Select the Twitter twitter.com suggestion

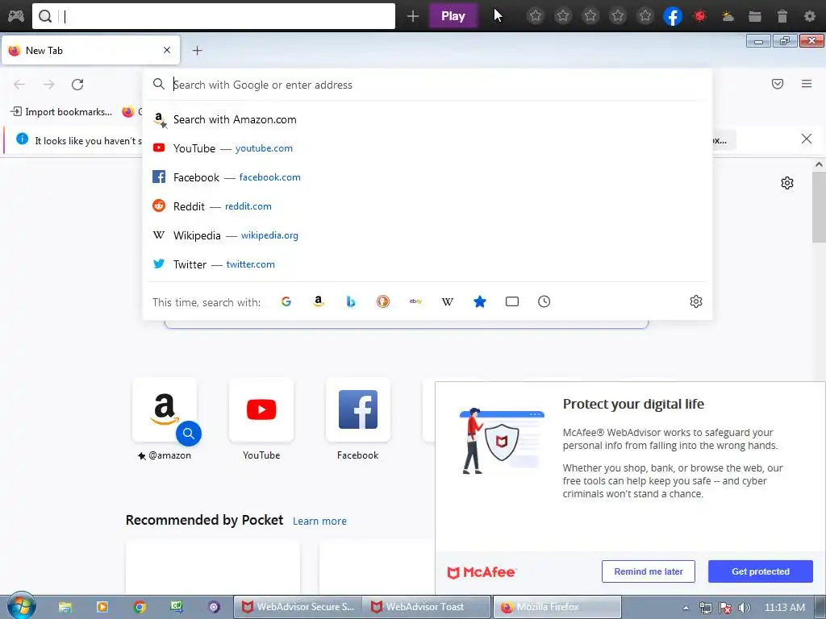[427, 264]
